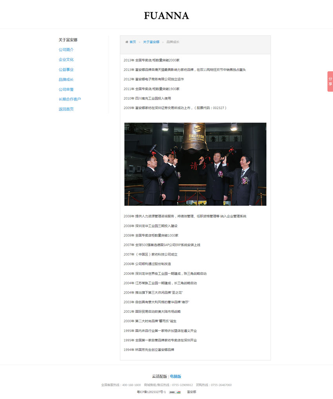333x399 pixels.
Task: Open the 粤ICP备12023327号-1 footer link
Action: [151, 392]
